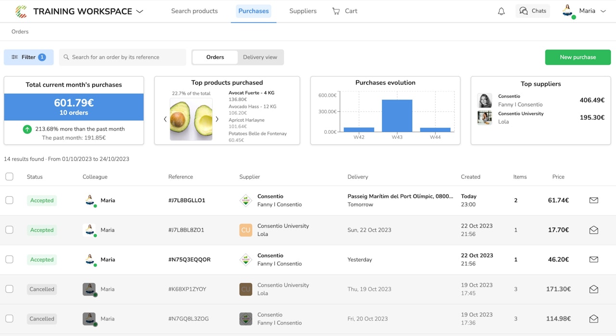The height and width of the screenshot is (336, 616).
Task: Open the Cart icon in navigation
Action: tap(336, 11)
